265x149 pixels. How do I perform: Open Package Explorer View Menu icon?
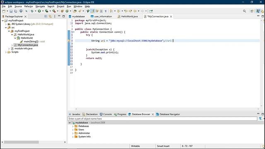(55, 17)
